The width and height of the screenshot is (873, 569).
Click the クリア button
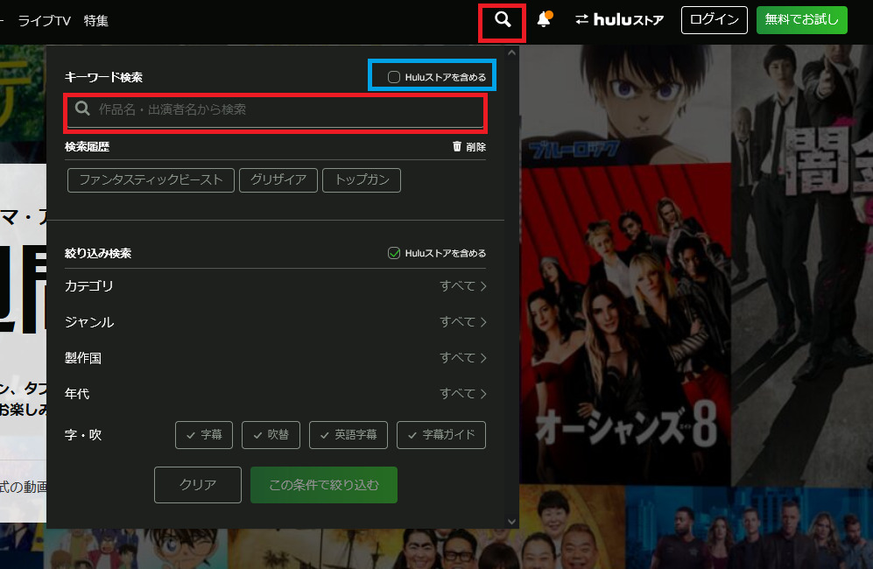tap(198, 485)
